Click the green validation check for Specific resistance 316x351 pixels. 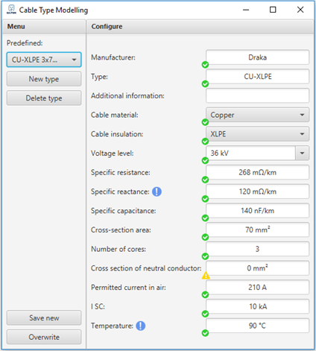coord(205,180)
